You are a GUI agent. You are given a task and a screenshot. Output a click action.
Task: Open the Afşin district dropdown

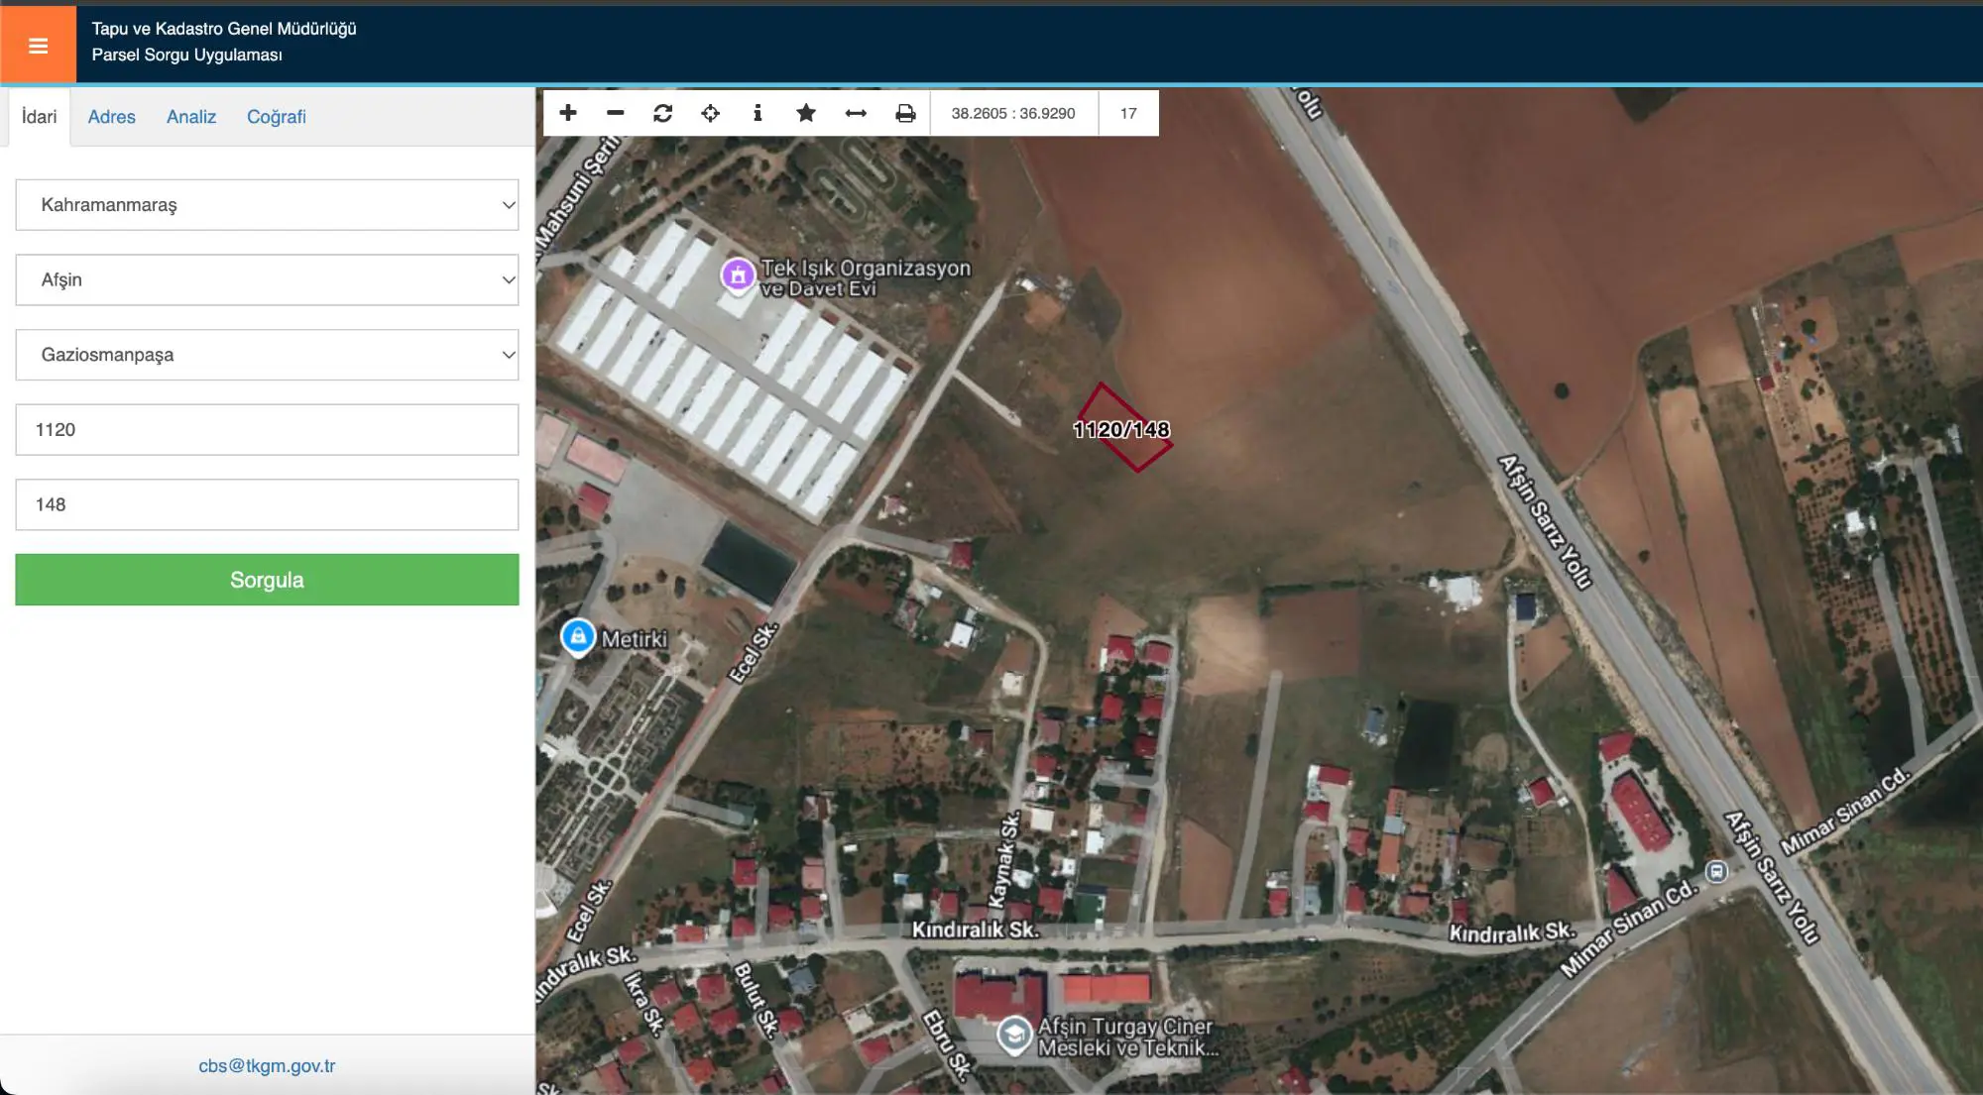267,280
